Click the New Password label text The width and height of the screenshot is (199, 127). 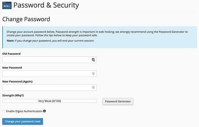12,68
